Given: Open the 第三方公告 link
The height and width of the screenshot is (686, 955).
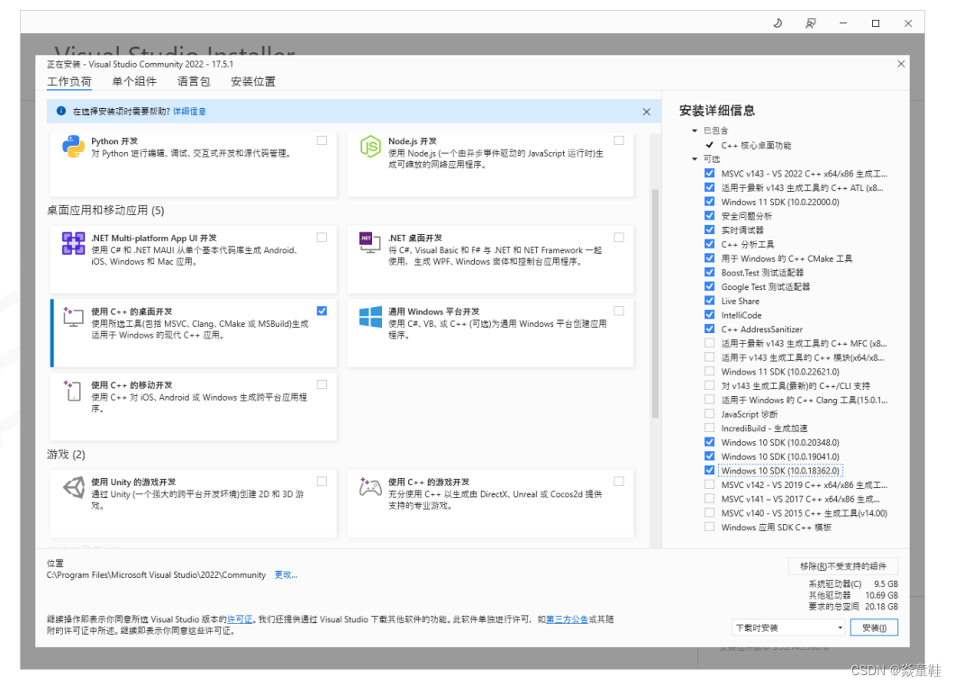Looking at the screenshot, I should pyautogui.click(x=567, y=619).
